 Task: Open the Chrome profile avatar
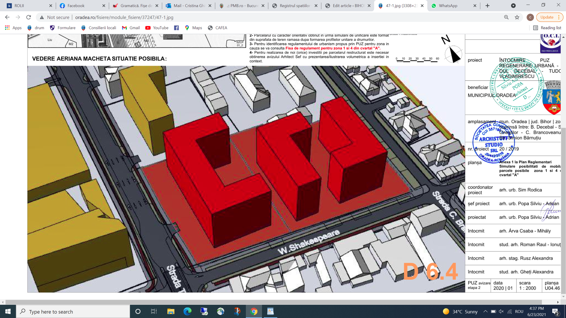pos(530,17)
